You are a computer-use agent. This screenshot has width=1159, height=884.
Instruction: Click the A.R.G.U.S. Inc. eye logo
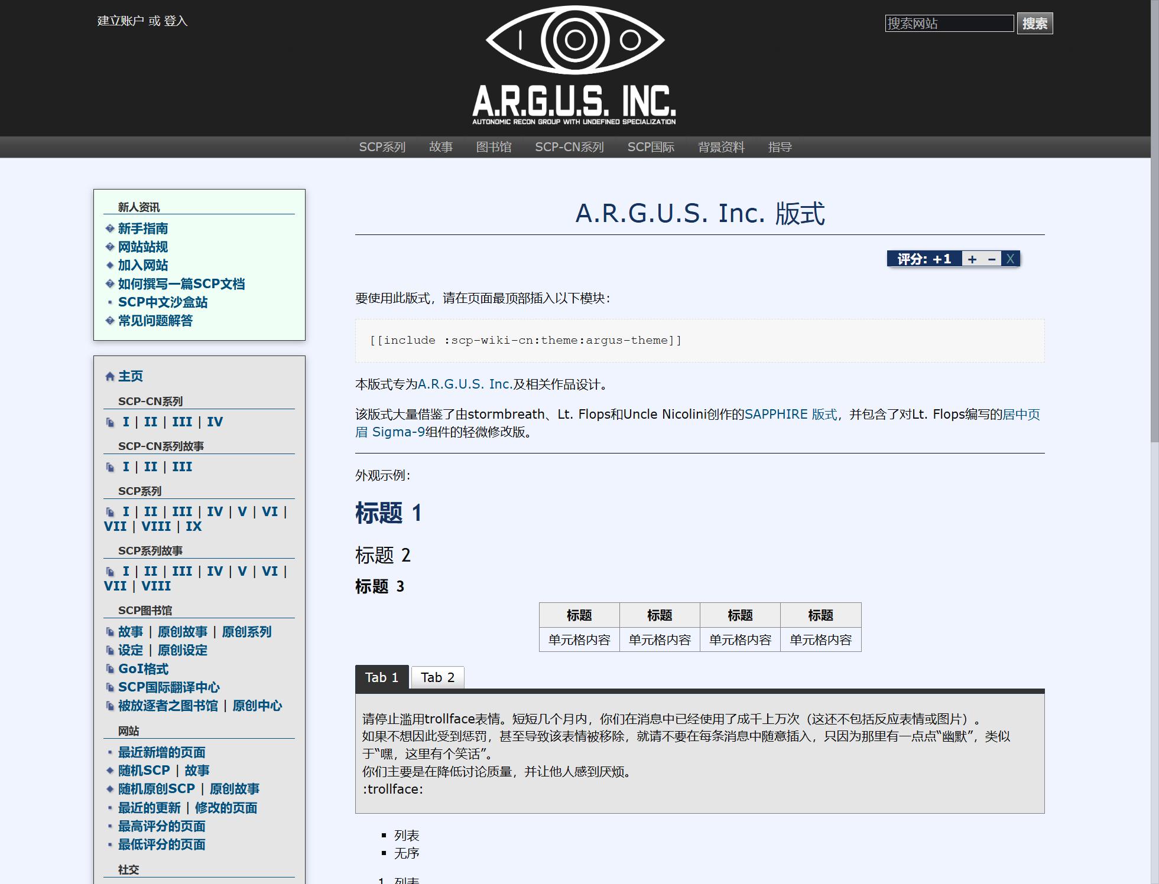point(574,40)
